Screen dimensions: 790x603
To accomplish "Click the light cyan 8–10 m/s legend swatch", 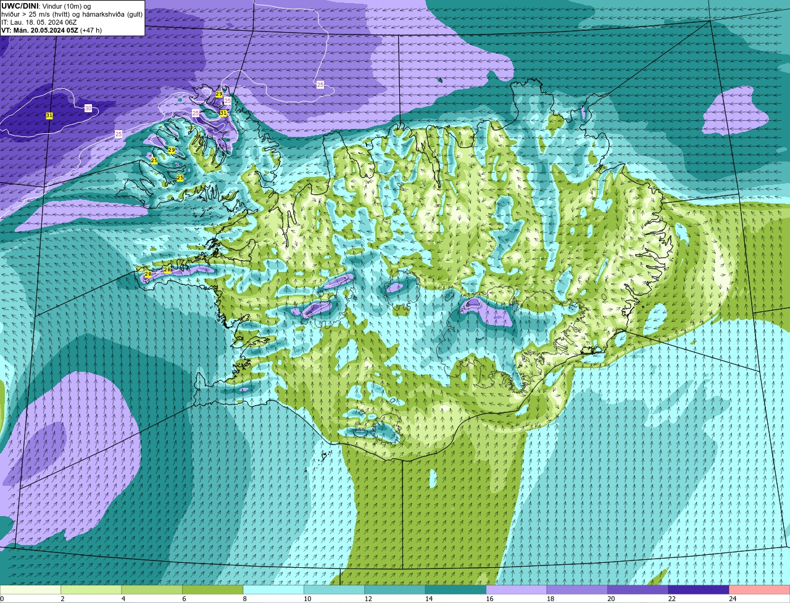I will tap(273, 590).
